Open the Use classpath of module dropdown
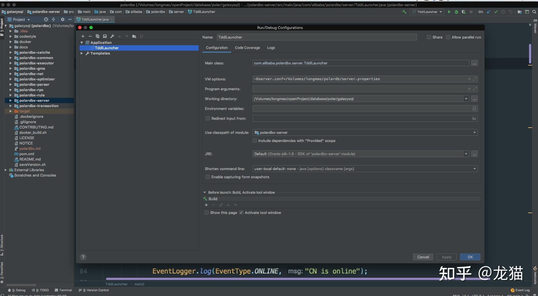The image size is (538, 296). (365, 132)
